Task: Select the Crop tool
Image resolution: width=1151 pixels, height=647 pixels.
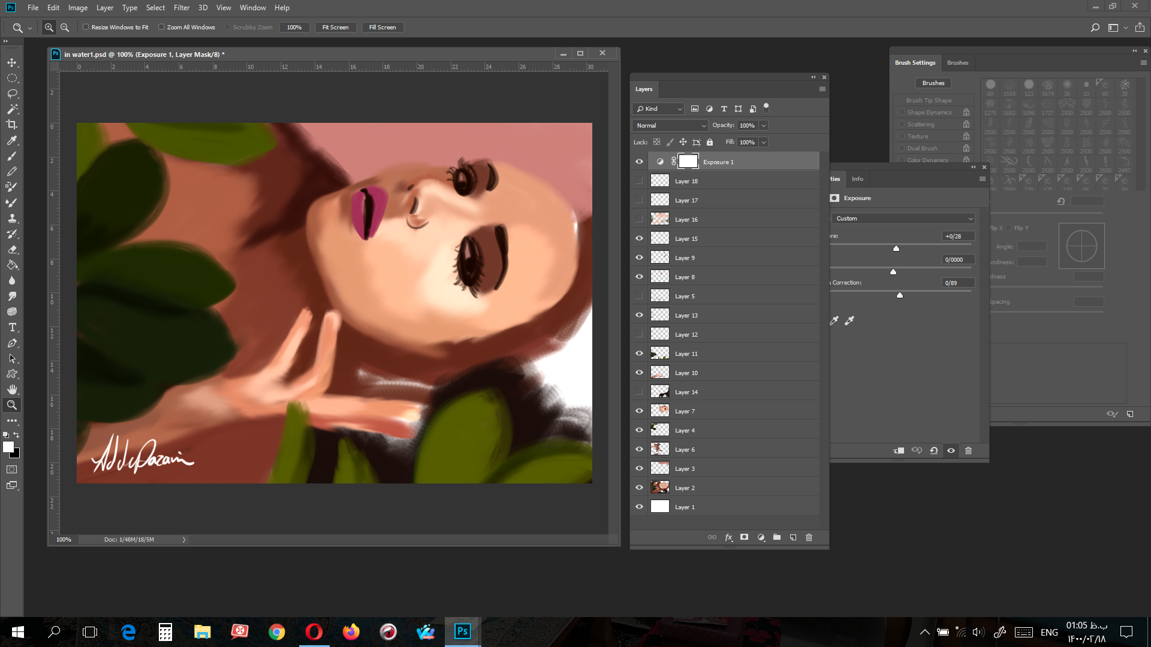Action: [12, 125]
